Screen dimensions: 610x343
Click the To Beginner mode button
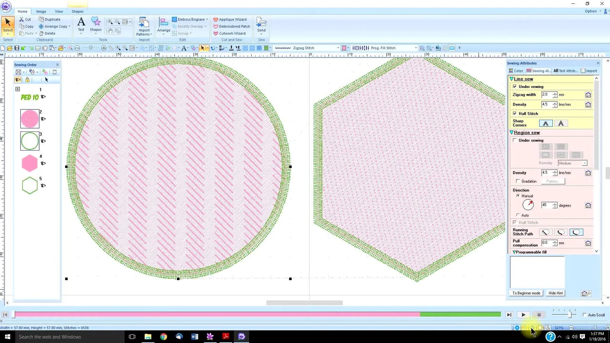(526, 293)
